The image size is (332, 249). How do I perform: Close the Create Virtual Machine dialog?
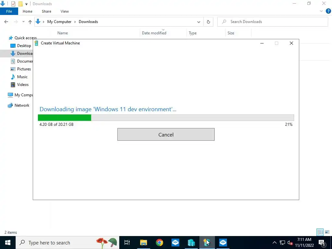(291, 43)
